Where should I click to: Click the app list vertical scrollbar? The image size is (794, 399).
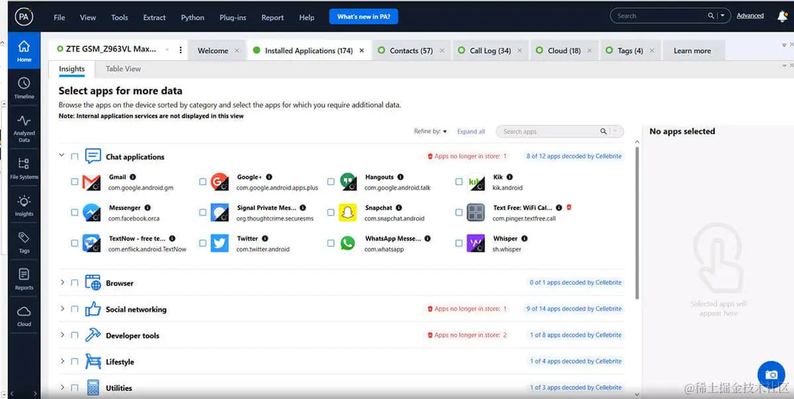pyautogui.click(x=637, y=221)
